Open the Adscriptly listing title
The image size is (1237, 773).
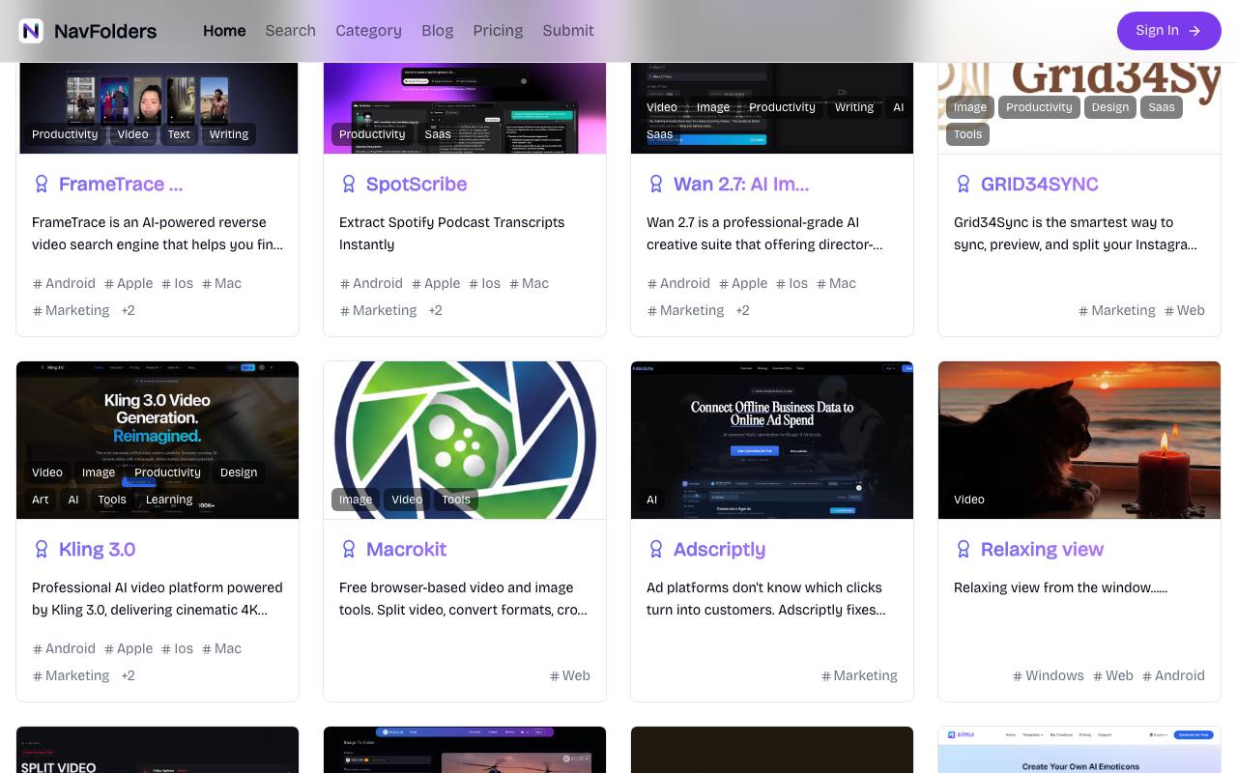tap(719, 549)
